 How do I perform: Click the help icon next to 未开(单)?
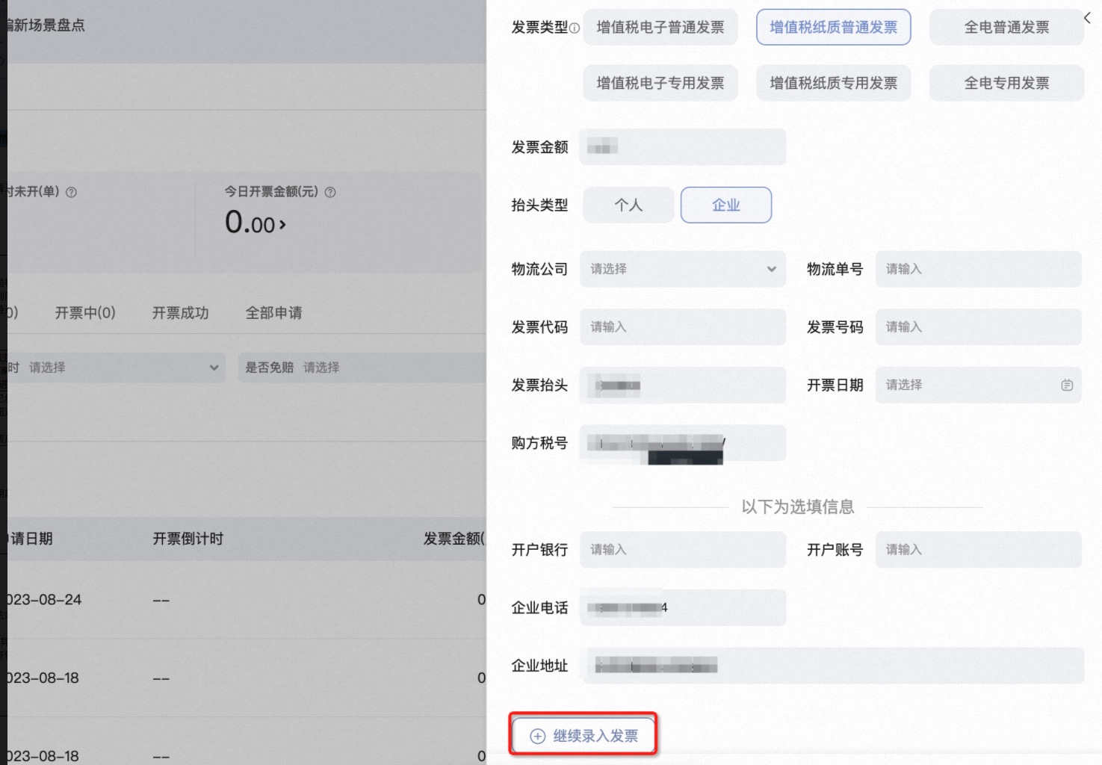71,192
